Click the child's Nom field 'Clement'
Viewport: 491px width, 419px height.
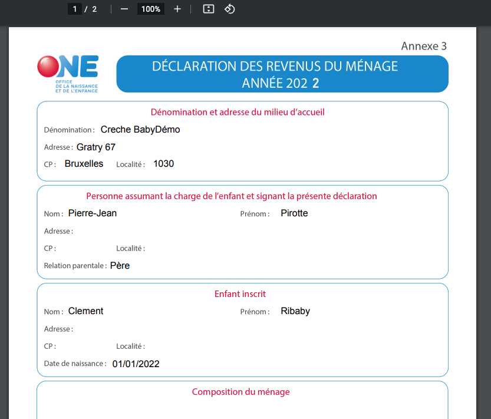pos(85,311)
